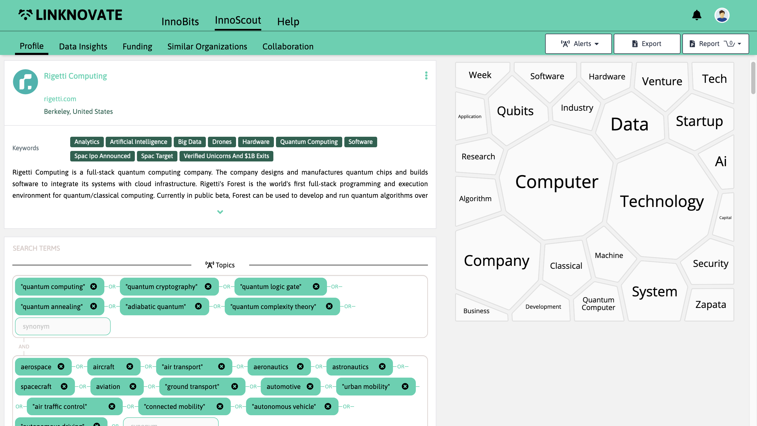Open the Alerts dropdown
The width and height of the screenshot is (757, 426).
(x=578, y=44)
